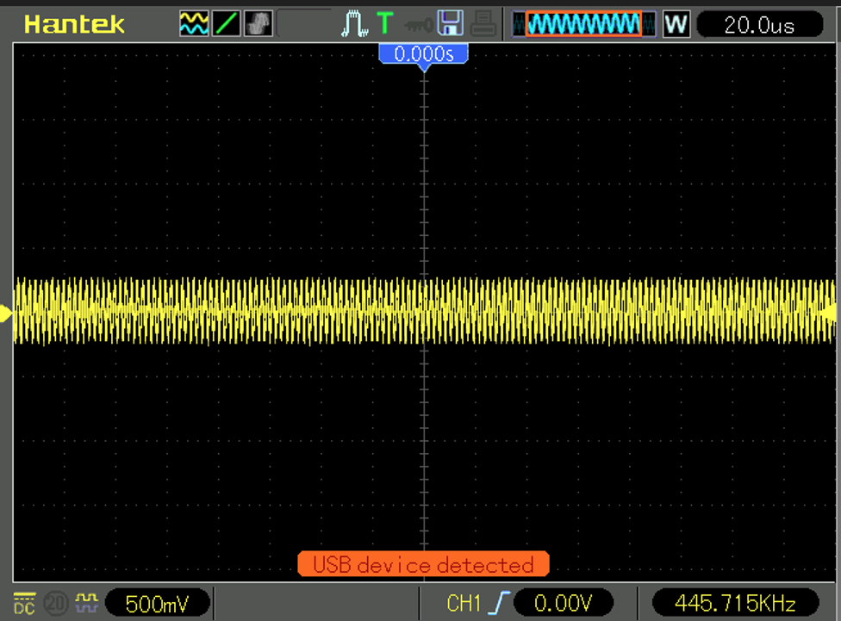
Task: Select the sine waveform display icon
Action: (x=194, y=23)
